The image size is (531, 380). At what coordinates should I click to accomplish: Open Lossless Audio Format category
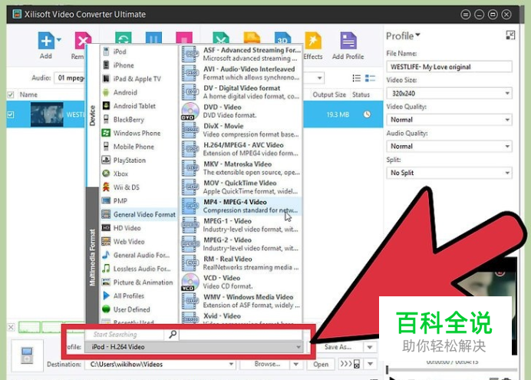pos(139,268)
